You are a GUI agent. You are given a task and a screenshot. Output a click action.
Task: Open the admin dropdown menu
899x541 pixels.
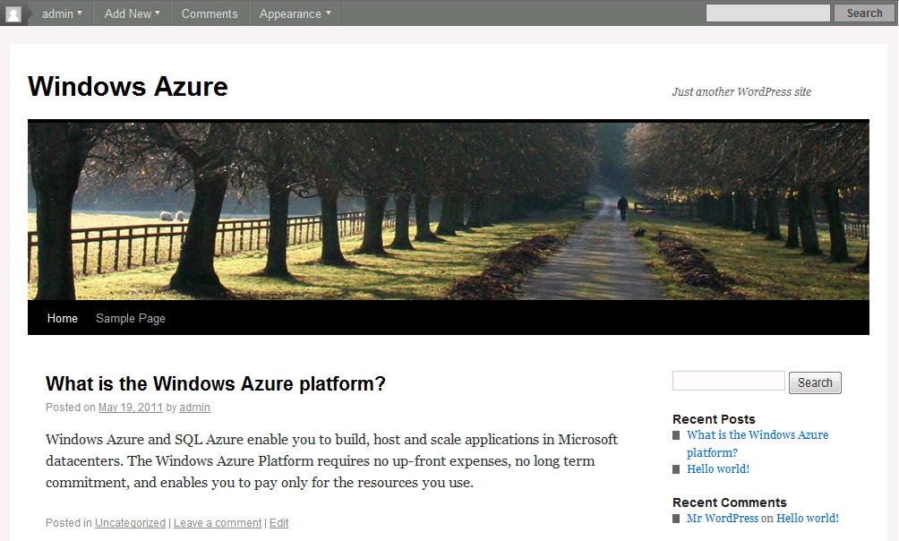[x=62, y=13]
